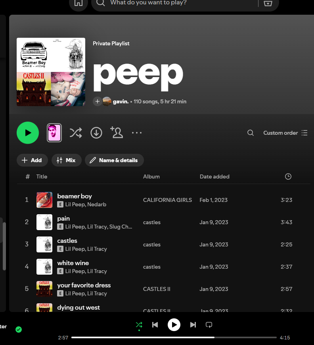Screen dimensions: 314x345
Task: Toggle repeat in the player bar
Action: [209, 325]
